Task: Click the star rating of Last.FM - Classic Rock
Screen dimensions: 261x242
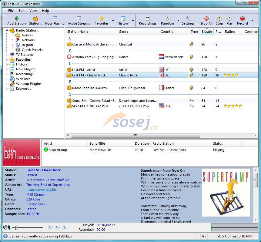Action: [231, 75]
